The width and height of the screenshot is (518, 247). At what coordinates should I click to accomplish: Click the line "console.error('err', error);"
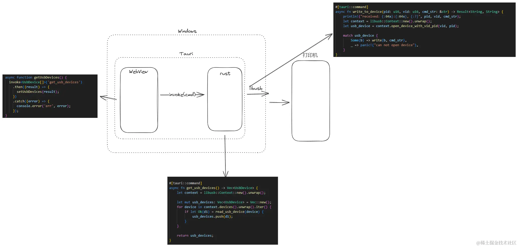[44, 106]
